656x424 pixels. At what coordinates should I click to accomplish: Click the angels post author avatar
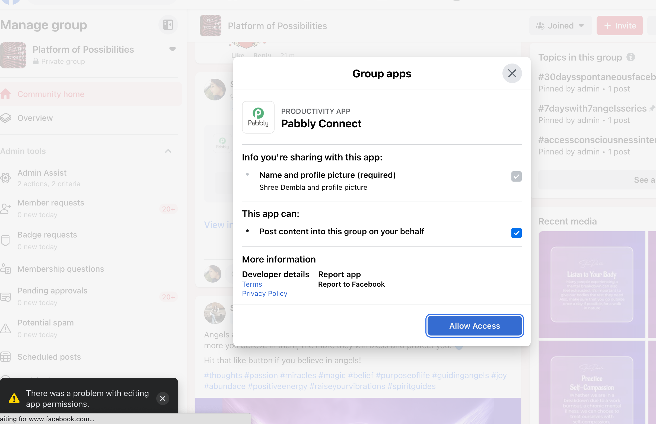pos(215,313)
